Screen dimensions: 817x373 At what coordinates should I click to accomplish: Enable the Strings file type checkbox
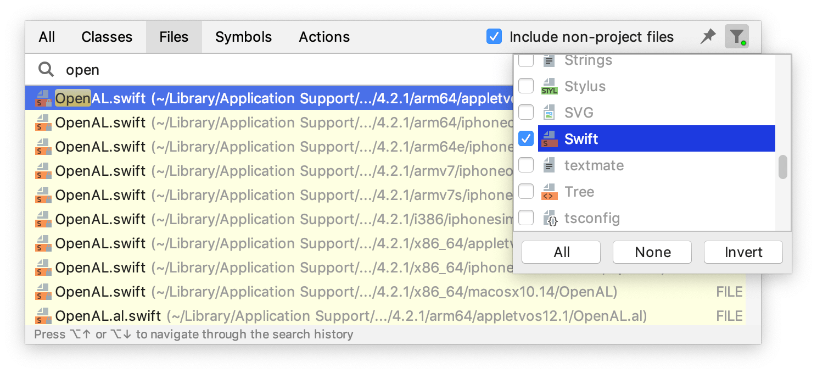pyautogui.click(x=526, y=60)
